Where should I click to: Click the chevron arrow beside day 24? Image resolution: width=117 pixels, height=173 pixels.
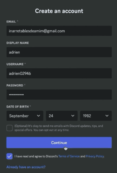coord(73,116)
